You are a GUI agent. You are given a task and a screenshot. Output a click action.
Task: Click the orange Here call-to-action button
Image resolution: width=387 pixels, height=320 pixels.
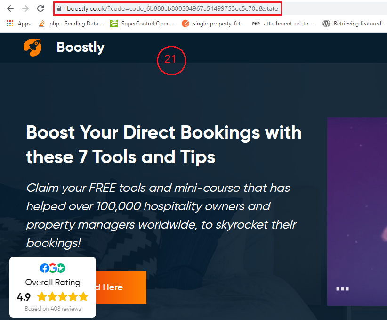pos(121,287)
